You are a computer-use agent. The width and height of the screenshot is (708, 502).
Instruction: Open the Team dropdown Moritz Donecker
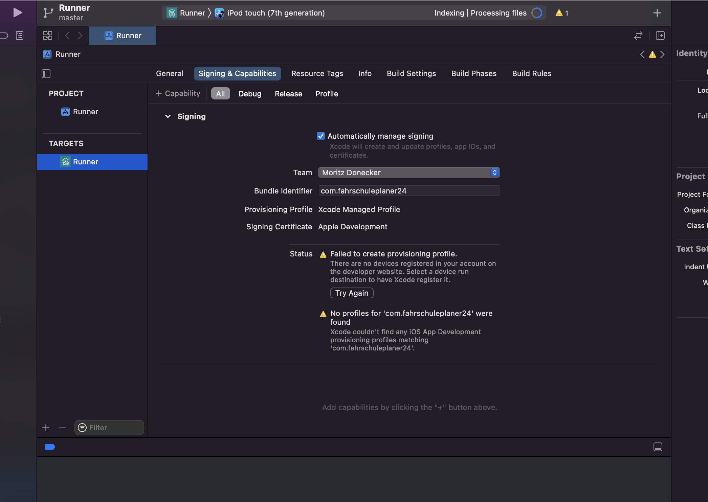pos(408,173)
